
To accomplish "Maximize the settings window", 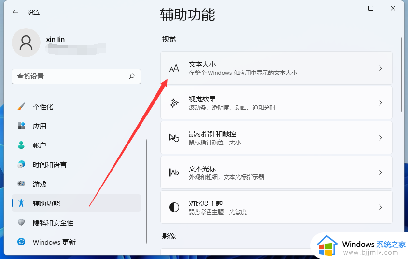I will [x=371, y=8].
